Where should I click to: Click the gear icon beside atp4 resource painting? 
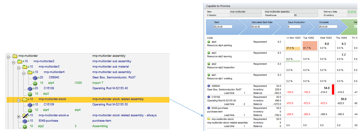tap(209, 42)
